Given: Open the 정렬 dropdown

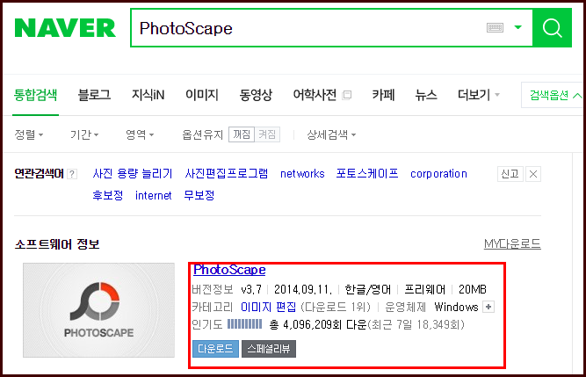Looking at the screenshot, I should (29, 134).
